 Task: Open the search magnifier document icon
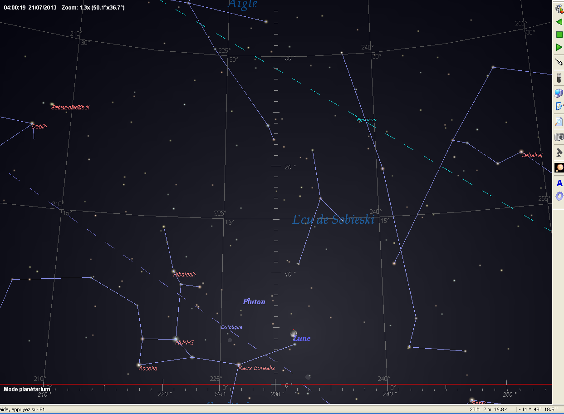(559, 122)
